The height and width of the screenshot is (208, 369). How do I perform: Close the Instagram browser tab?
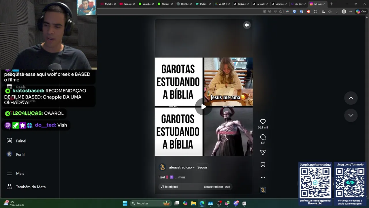click(324, 4)
